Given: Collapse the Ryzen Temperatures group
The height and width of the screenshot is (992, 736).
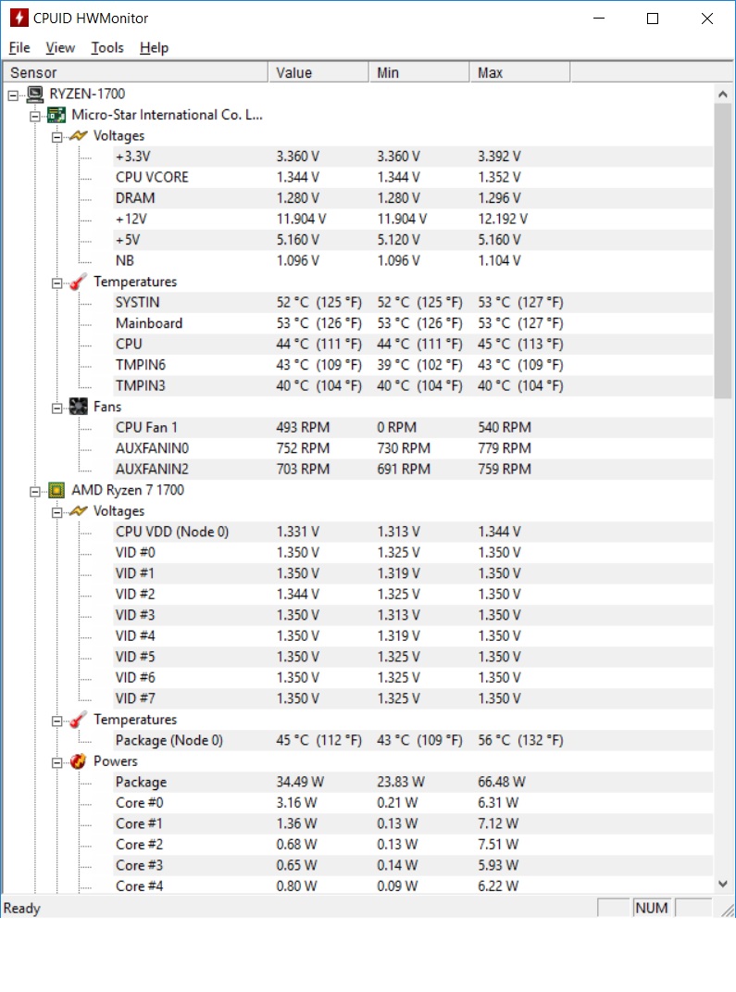Looking at the screenshot, I should (56, 722).
